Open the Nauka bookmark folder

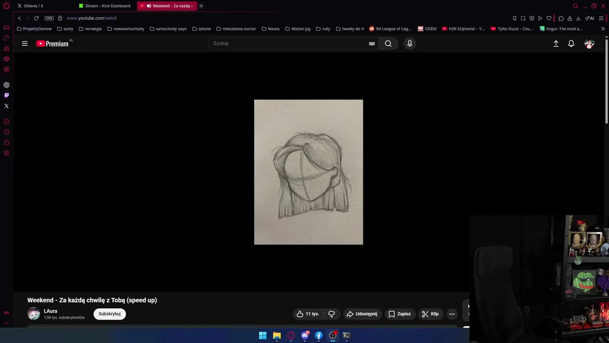tap(271, 29)
